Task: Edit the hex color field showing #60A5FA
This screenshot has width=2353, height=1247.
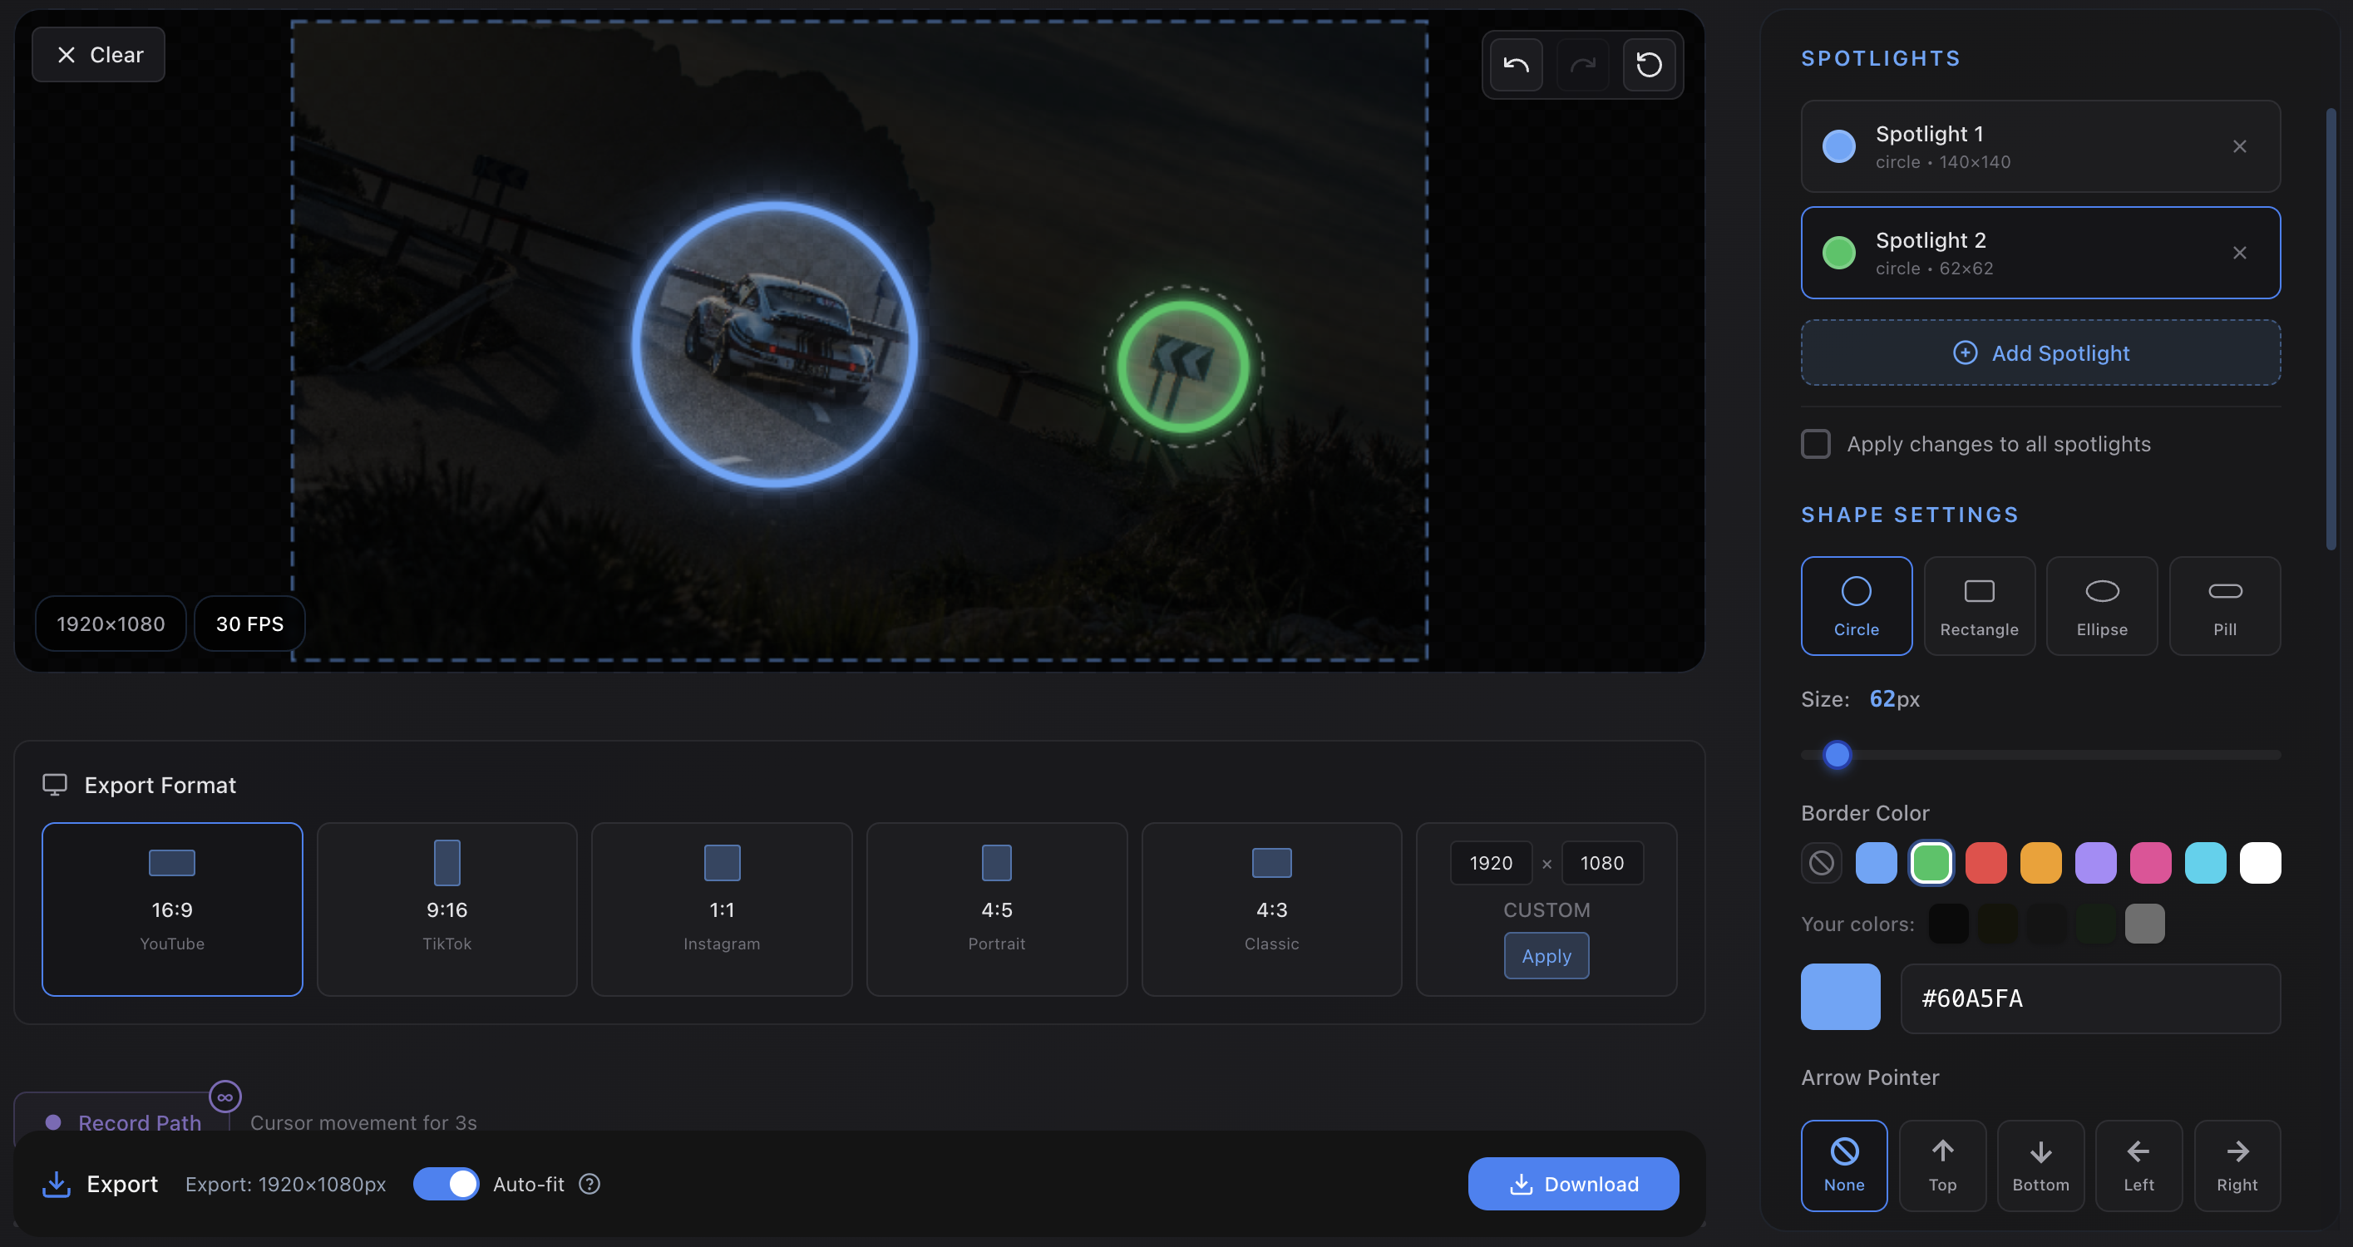Action: [2090, 998]
